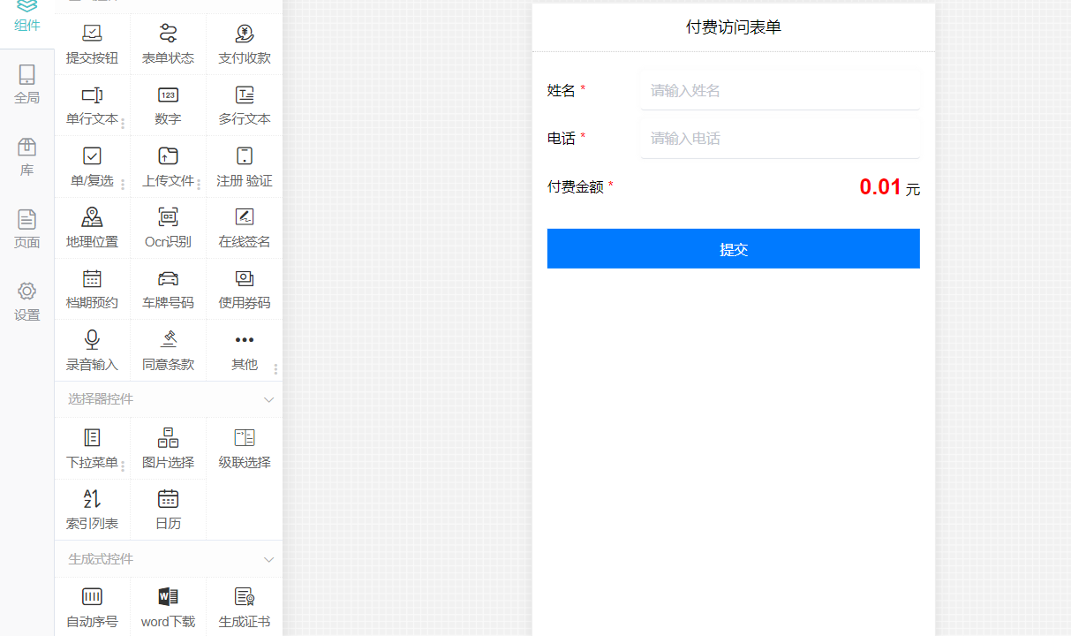Collapse the 选择器控件 section

[269, 399]
